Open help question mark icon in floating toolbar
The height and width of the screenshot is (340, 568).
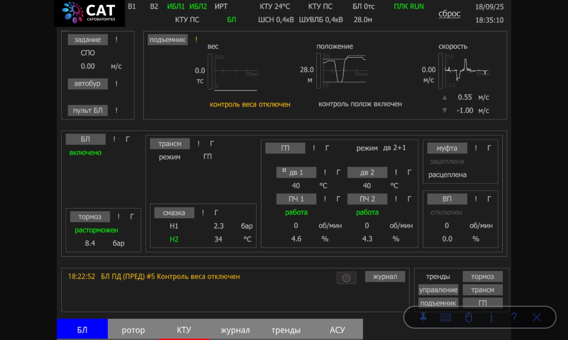[x=514, y=317]
